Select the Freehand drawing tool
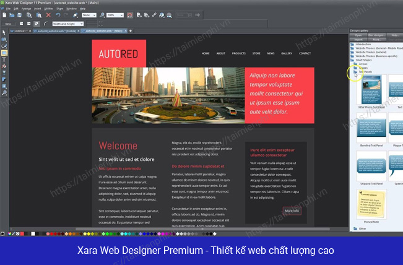The height and width of the screenshot is (265, 403). pyautogui.click(x=4, y=46)
